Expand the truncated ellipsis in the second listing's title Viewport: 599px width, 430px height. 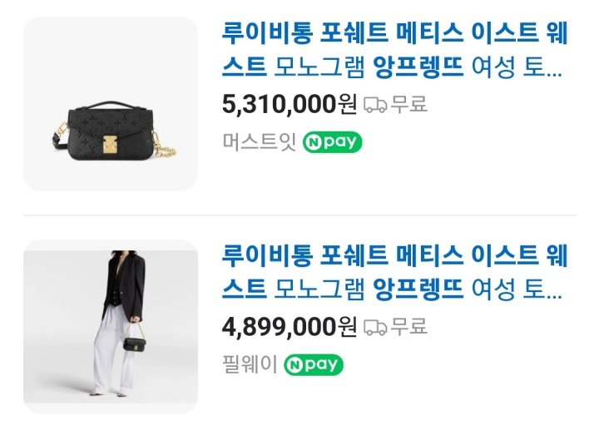pos(554,294)
